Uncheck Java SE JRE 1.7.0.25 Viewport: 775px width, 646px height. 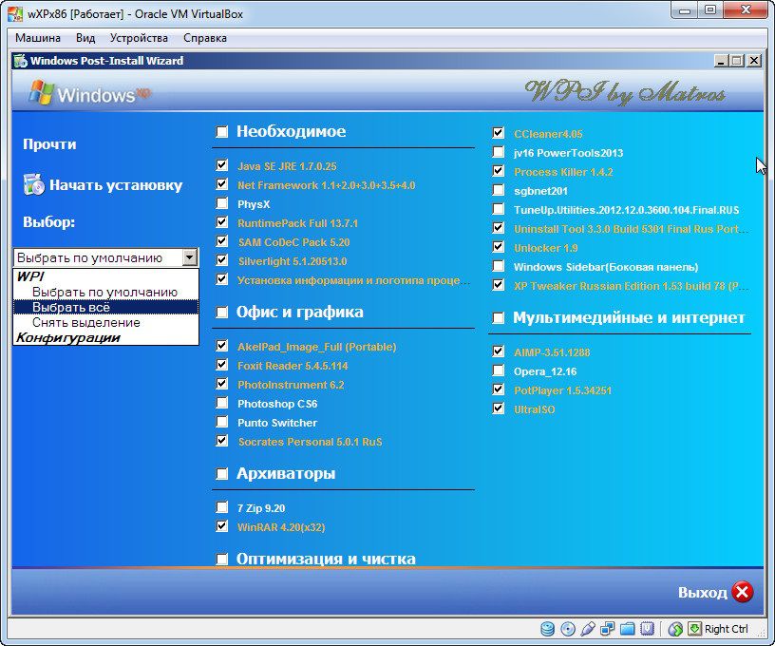pos(222,165)
